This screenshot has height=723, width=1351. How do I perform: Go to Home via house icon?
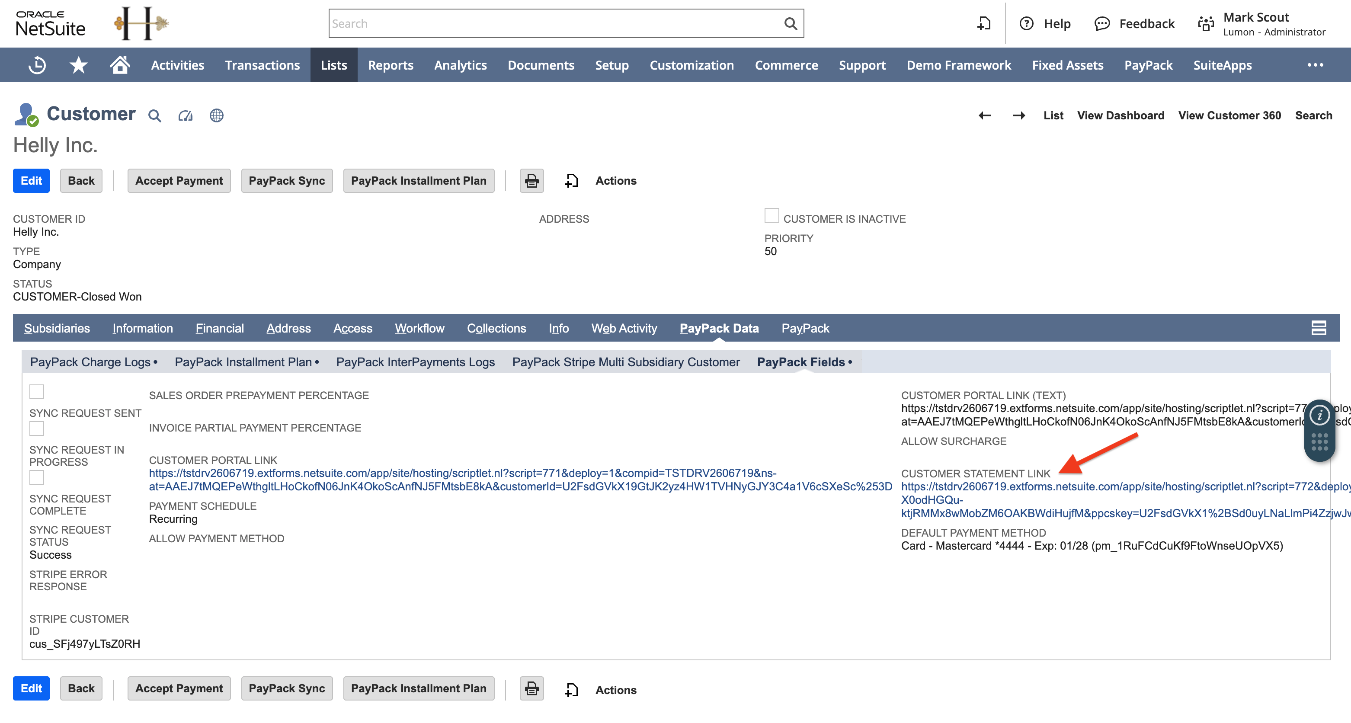[x=120, y=65]
